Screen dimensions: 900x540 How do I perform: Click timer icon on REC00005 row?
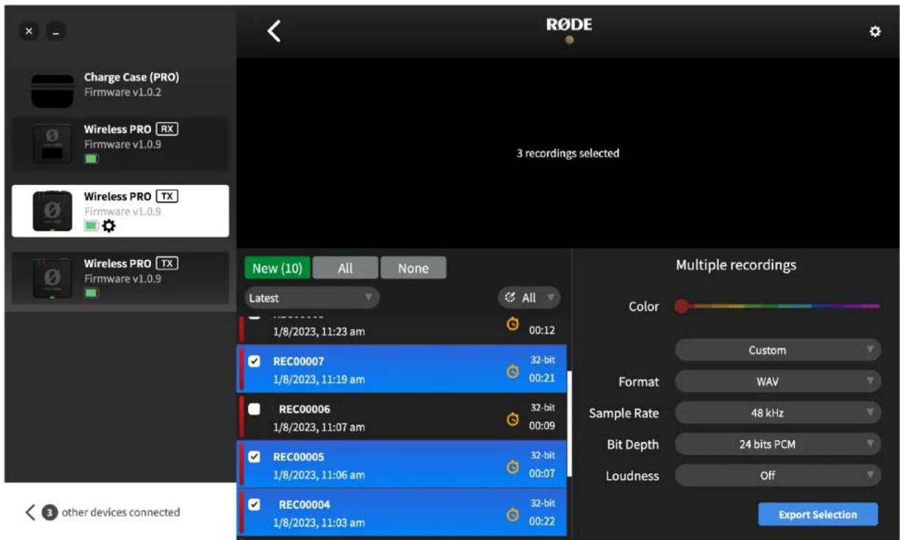tap(513, 467)
